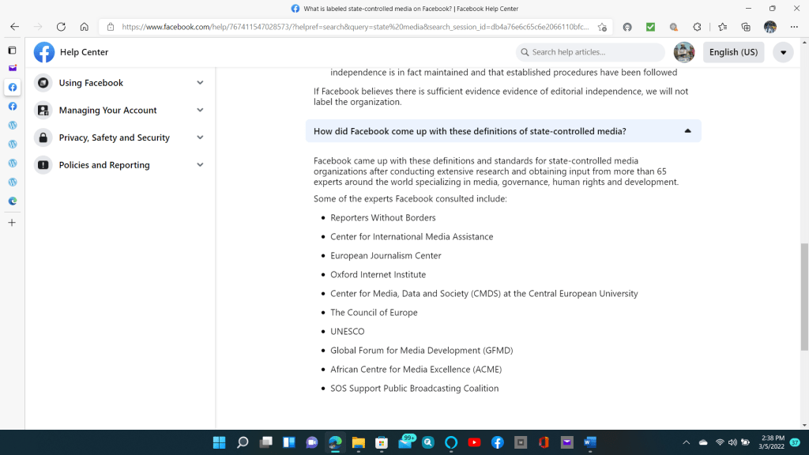Open the Yahoo Mail tab in sidebar
Viewport: 809px width, 455px height.
12,68
